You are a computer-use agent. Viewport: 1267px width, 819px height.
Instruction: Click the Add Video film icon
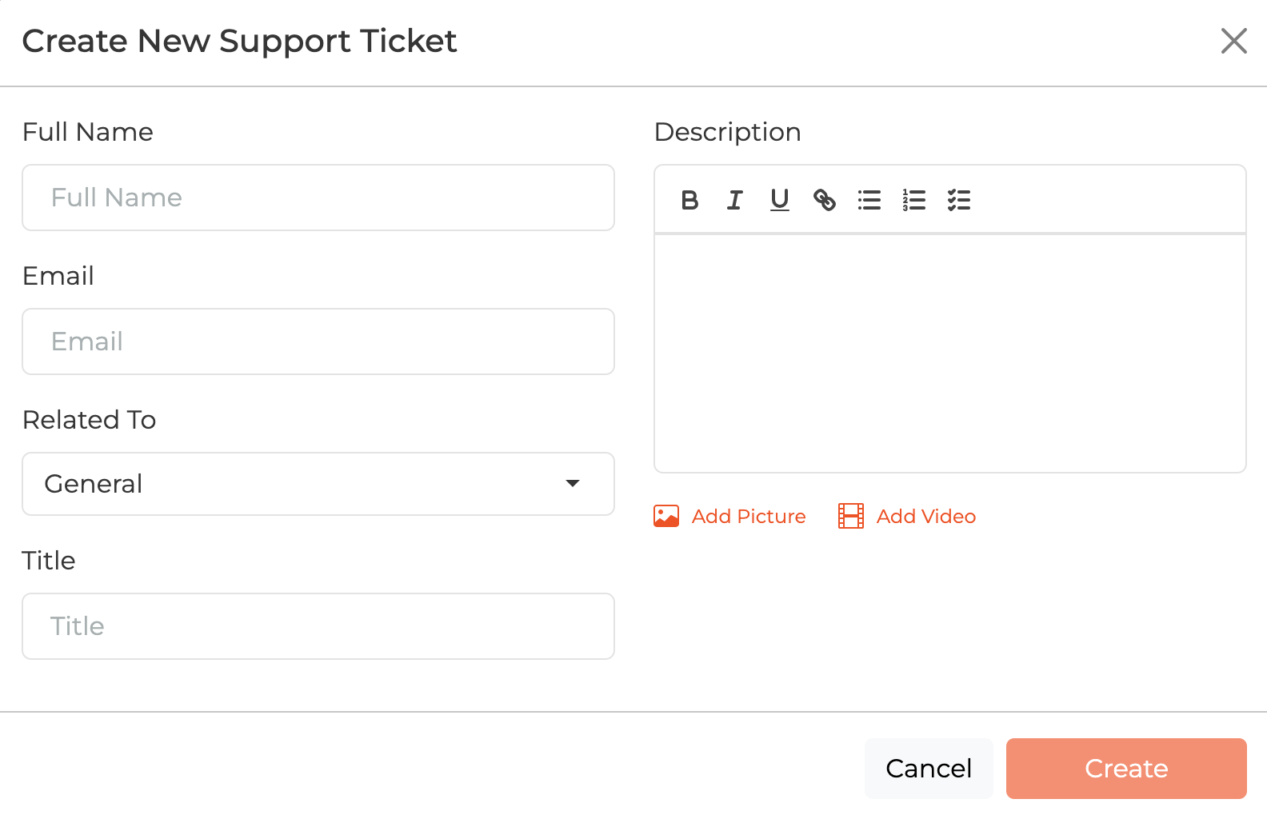point(850,516)
